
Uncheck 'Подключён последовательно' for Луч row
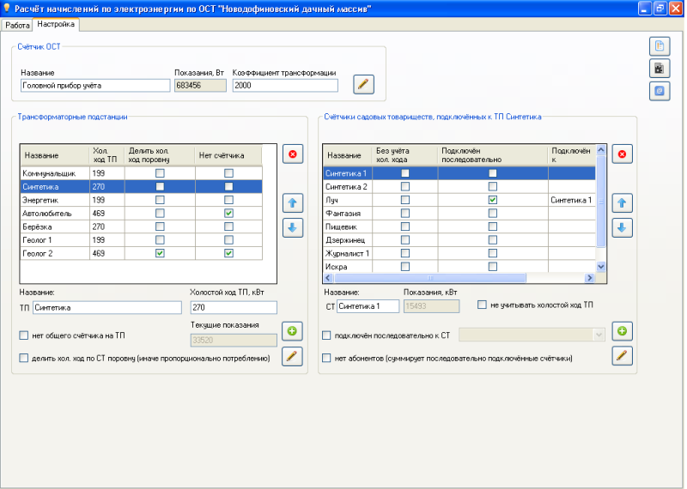(493, 200)
